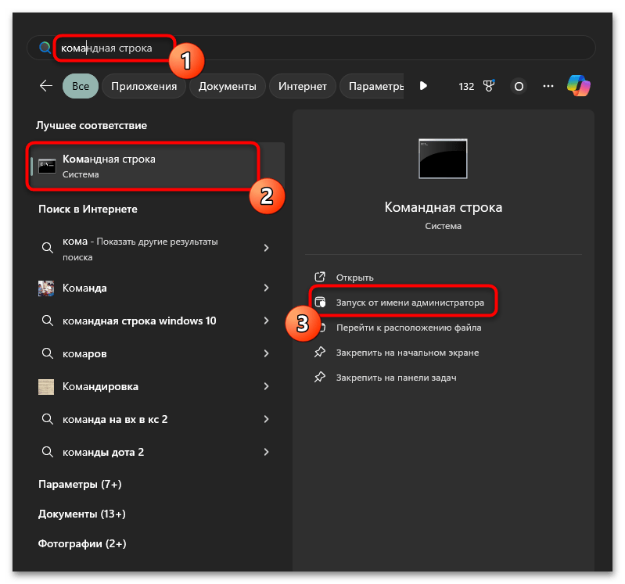
Task: Click the administrator shield icon
Action: (x=320, y=302)
